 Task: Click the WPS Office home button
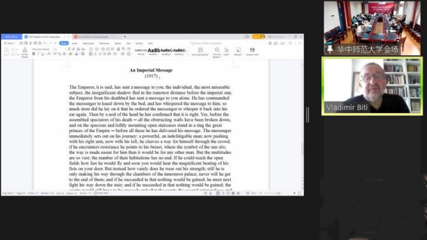11,36
